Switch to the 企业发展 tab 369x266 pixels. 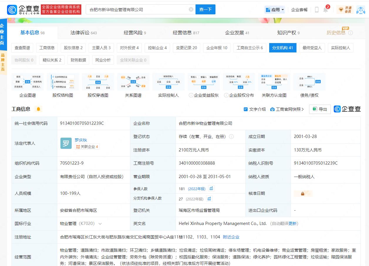click(x=237, y=33)
